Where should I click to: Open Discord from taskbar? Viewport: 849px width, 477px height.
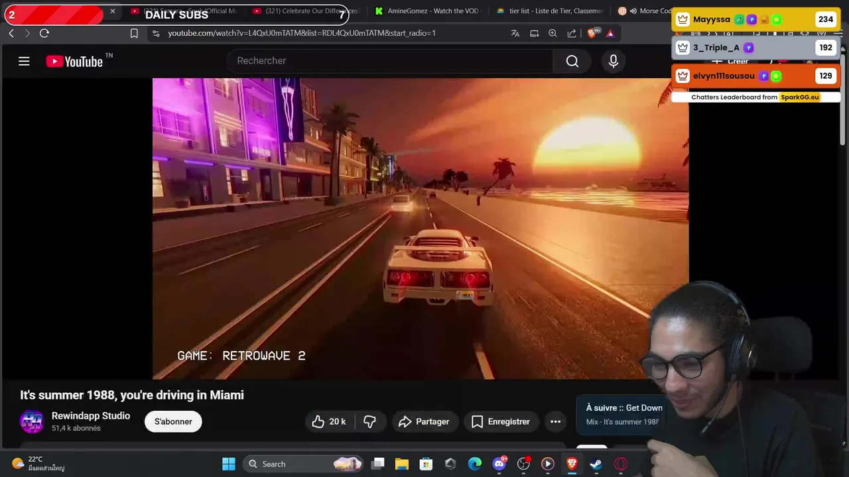tap(499, 464)
